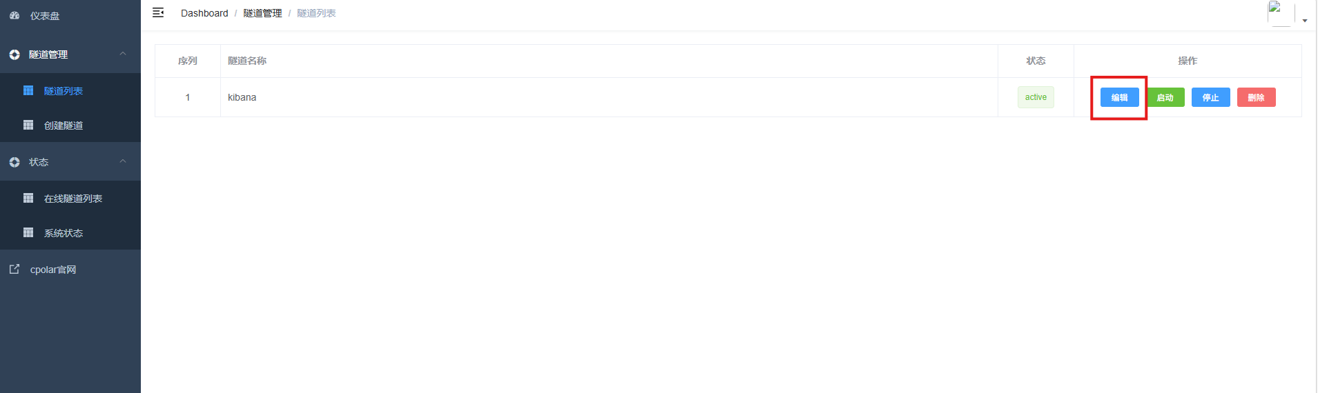The height and width of the screenshot is (393, 1318).
Task: Click the external link icon for cpolar官网
Action: tap(14, 269)
